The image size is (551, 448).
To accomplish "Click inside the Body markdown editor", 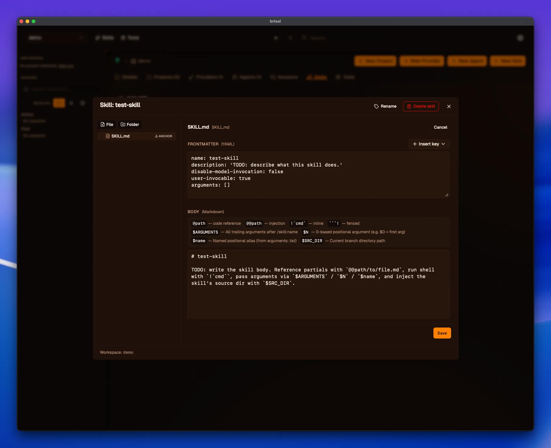I will [319, 285].
